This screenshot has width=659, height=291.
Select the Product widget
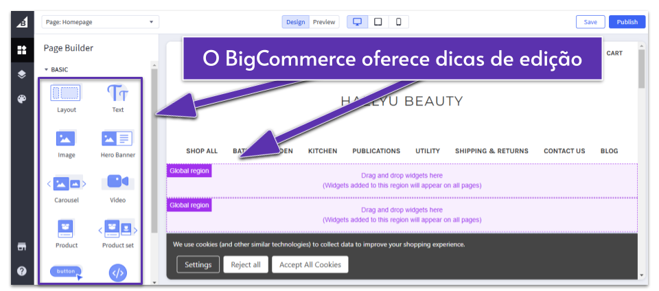67,234
